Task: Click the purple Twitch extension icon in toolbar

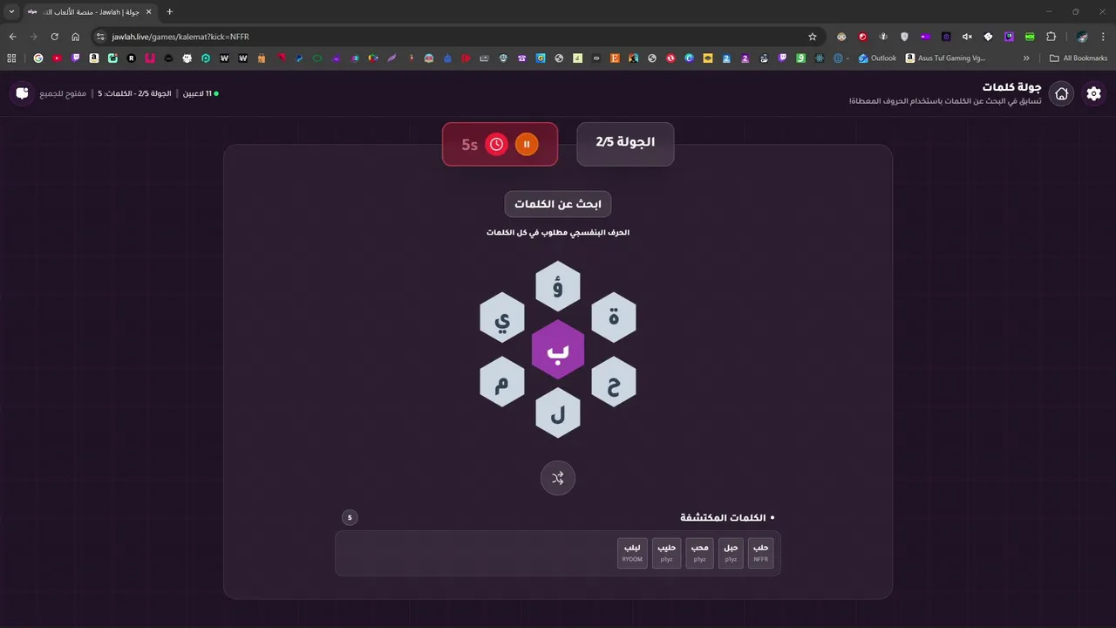Action: (1009, 37)
